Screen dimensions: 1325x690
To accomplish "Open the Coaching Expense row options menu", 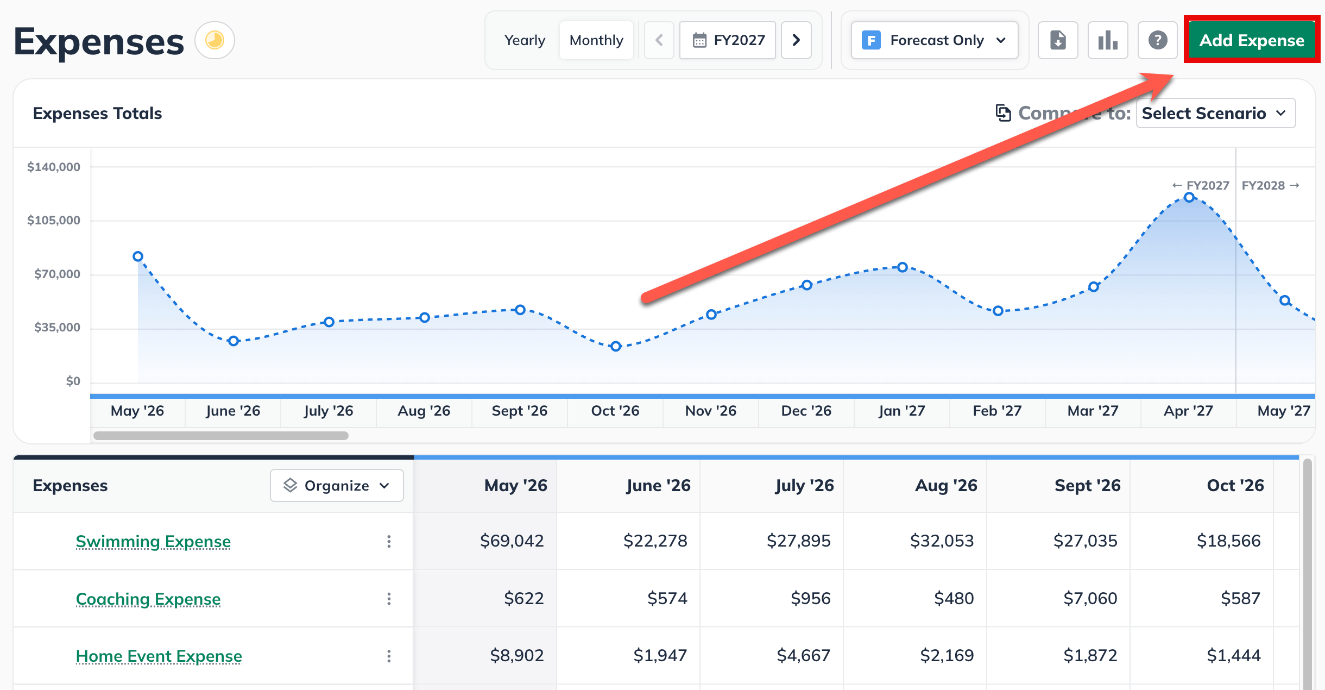I will coord(389,599).
